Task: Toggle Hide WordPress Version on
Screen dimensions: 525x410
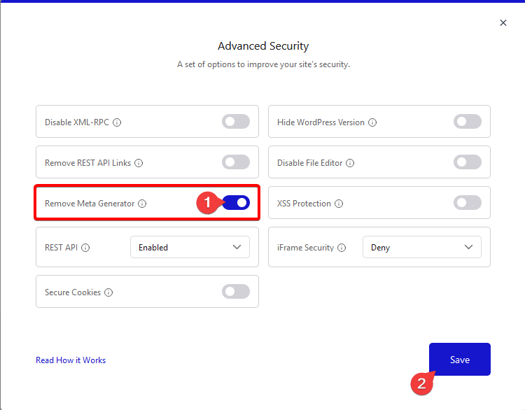Action: (468, 122)
